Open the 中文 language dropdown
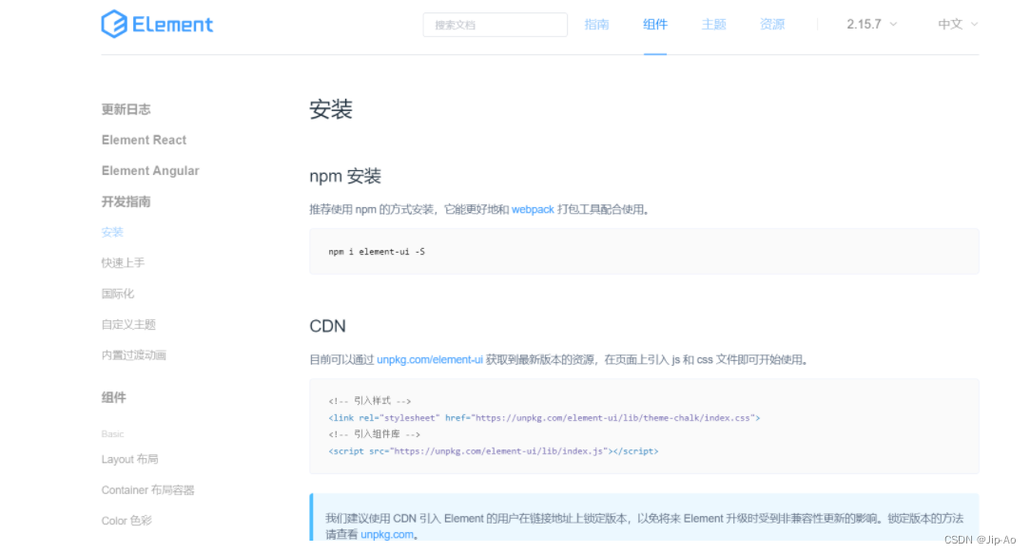The image size is (1030, 554). (x=958, y=25)
